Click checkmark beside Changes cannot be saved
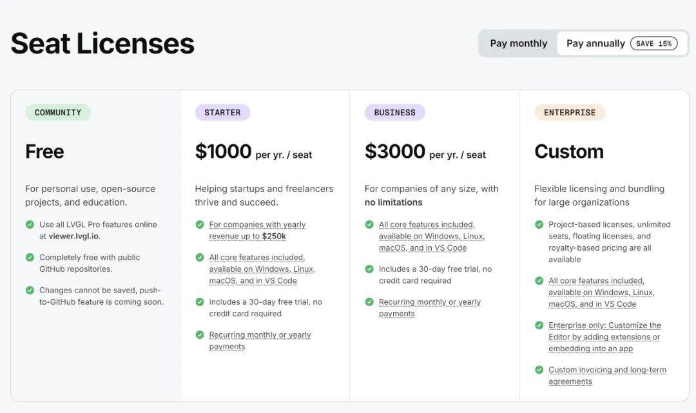 point(30,290)
